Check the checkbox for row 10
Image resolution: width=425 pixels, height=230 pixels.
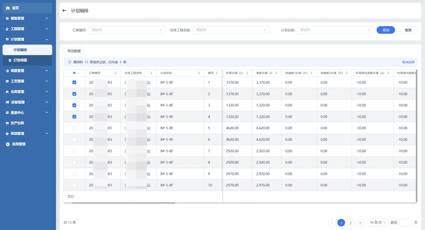(x=74, y=185)
